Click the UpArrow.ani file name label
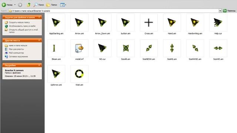237x133 pixels. click(x=56, y=85)
